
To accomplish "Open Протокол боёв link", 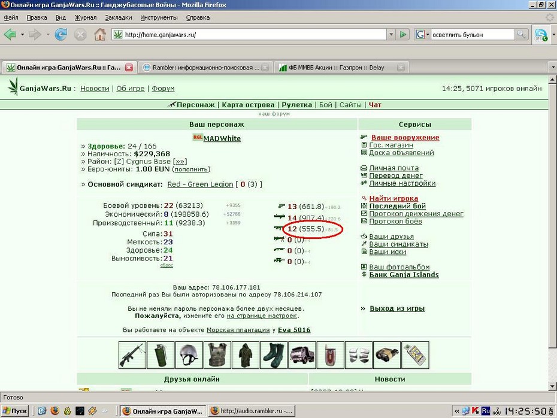I will (395, 221).
